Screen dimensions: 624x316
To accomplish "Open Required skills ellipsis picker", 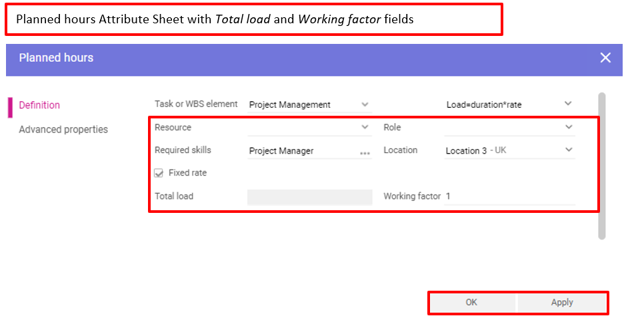I will point(365,152).
